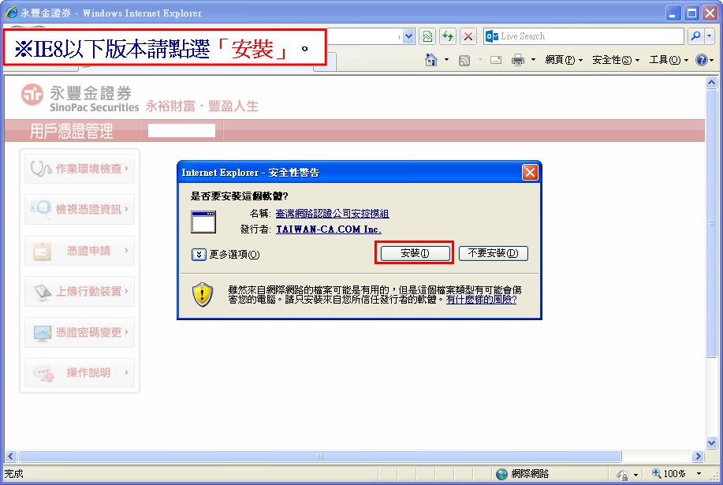Click the horizontal scrollbar left arrow

[11, 457]
